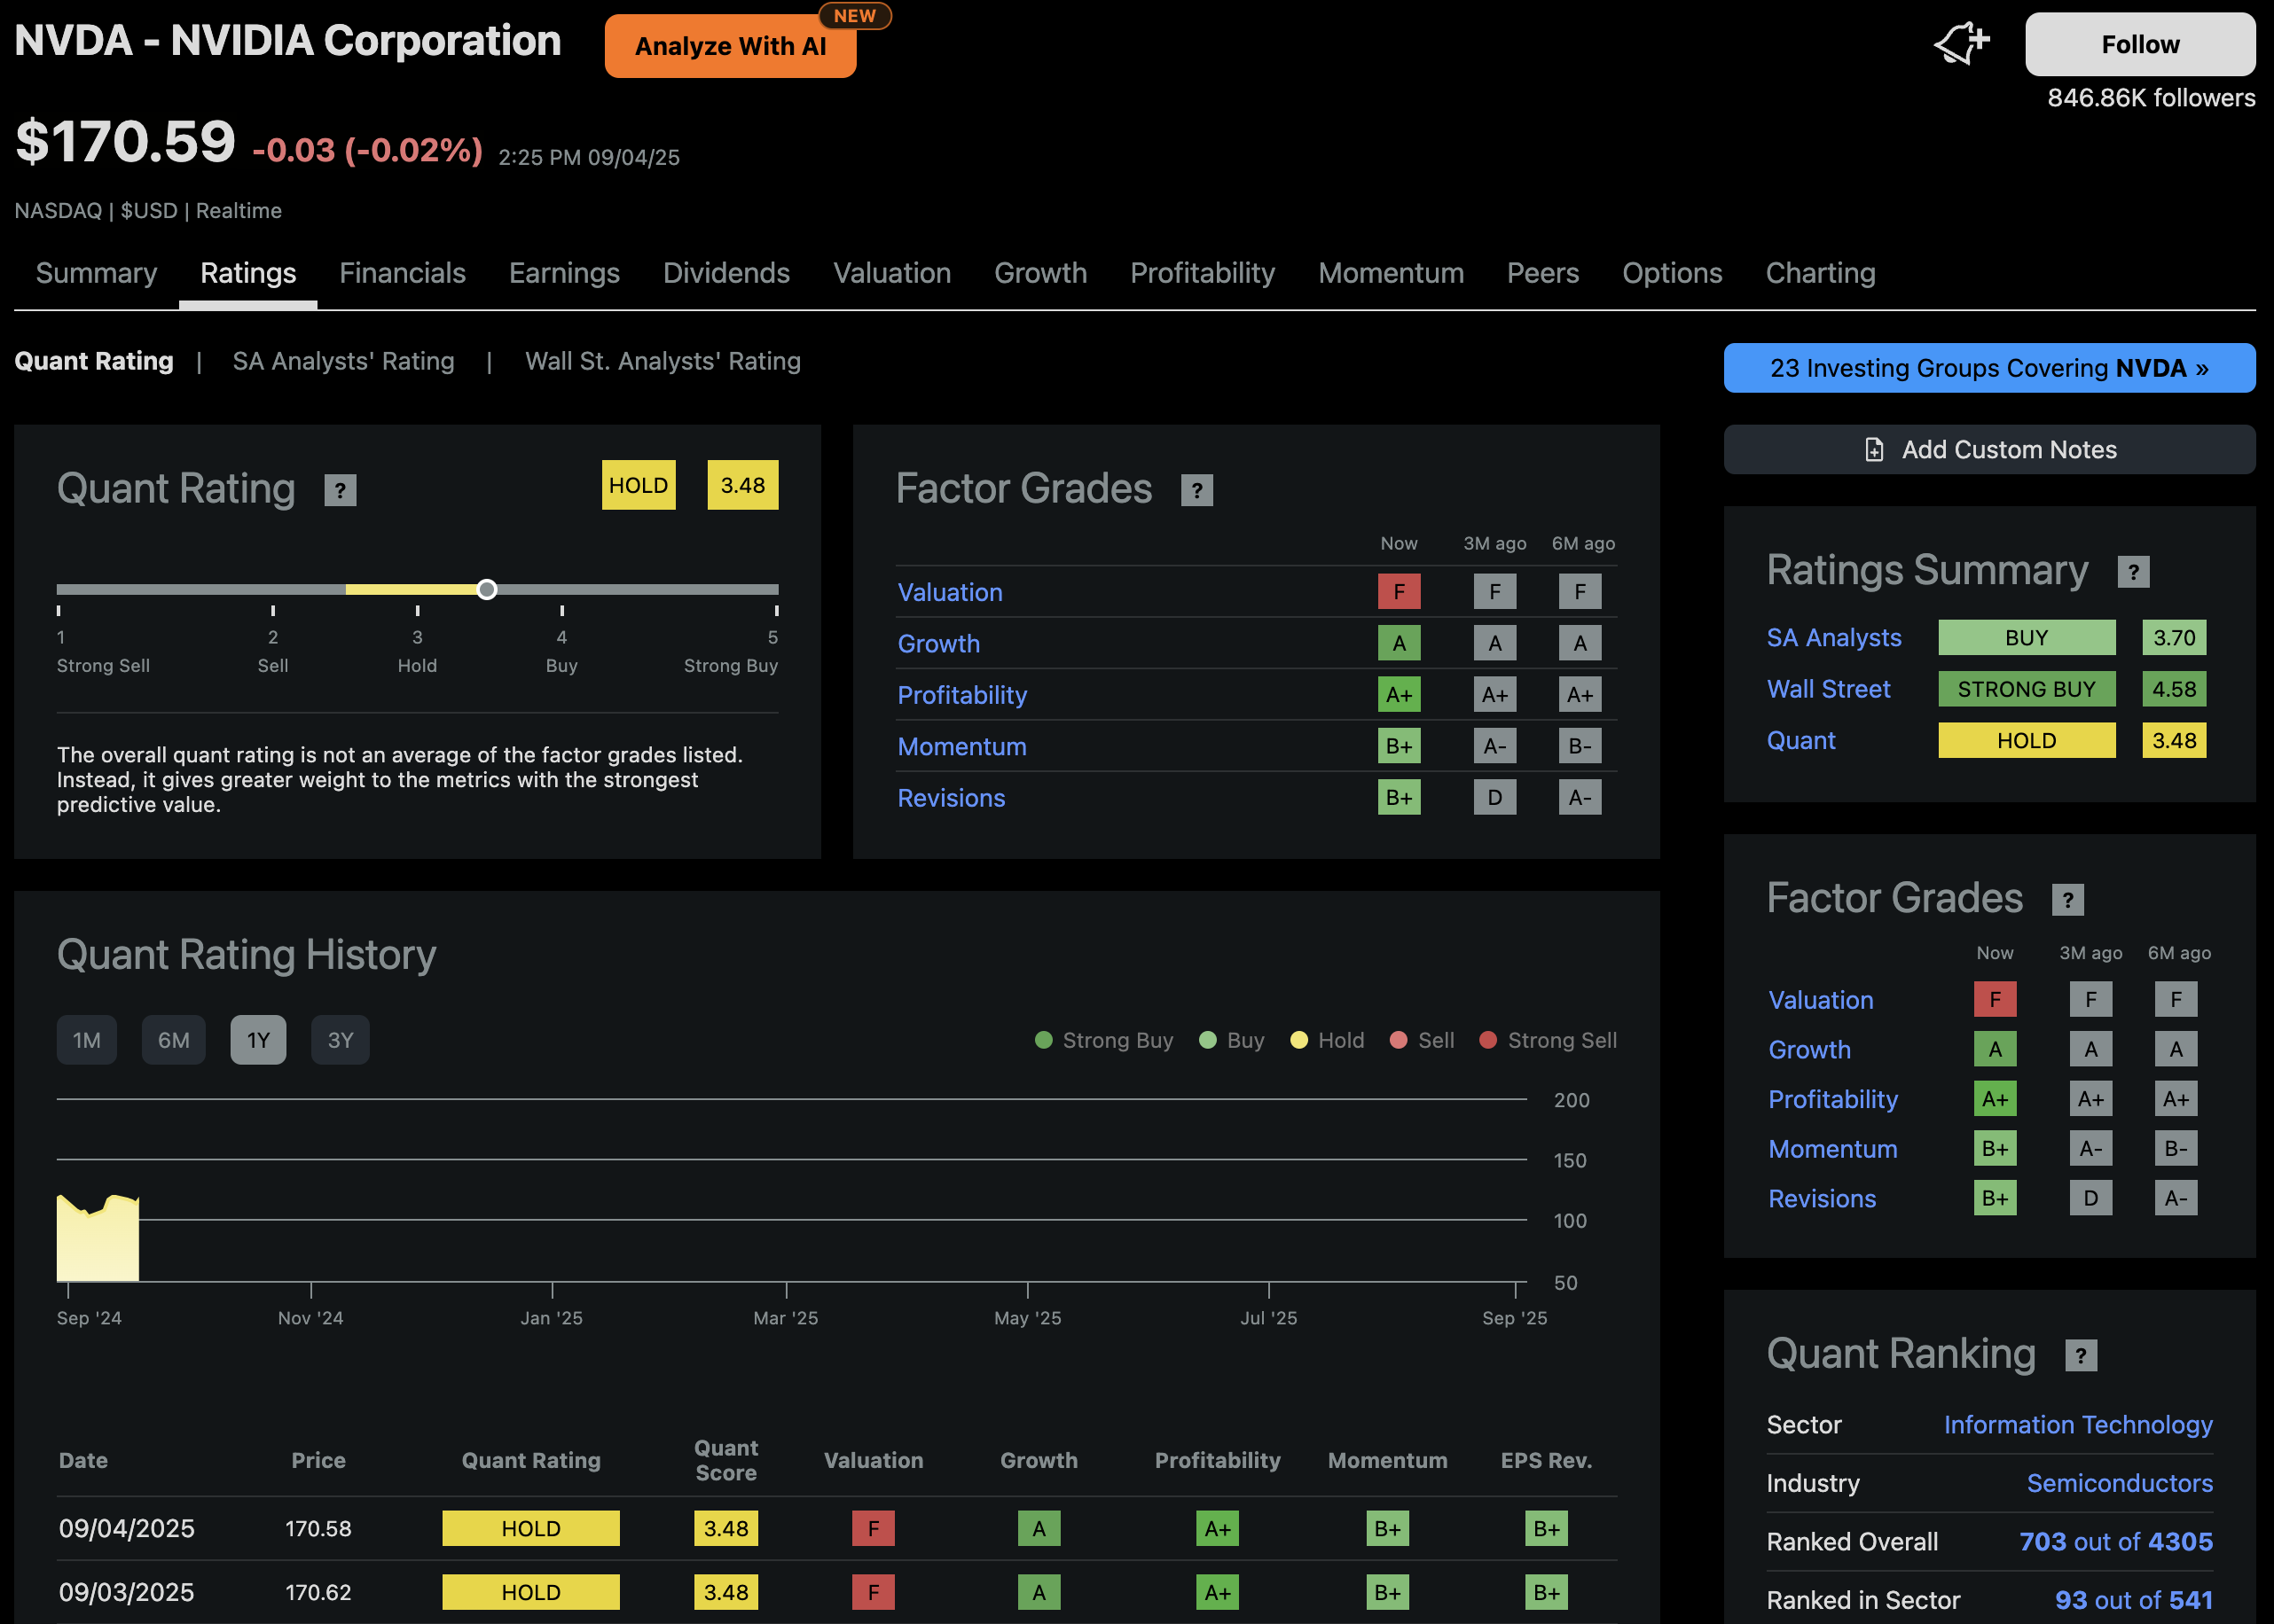This screenshot has height=1624, width=2274.
Task: Open the Financials tab
Action: (402, 273)
